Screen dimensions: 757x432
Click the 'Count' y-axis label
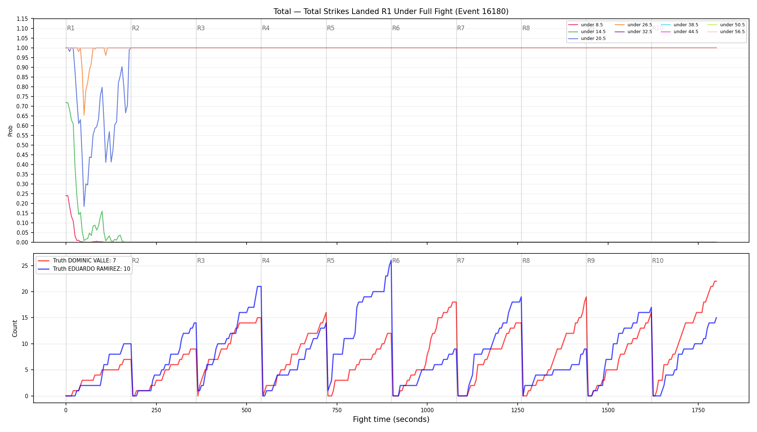(15, 328)
